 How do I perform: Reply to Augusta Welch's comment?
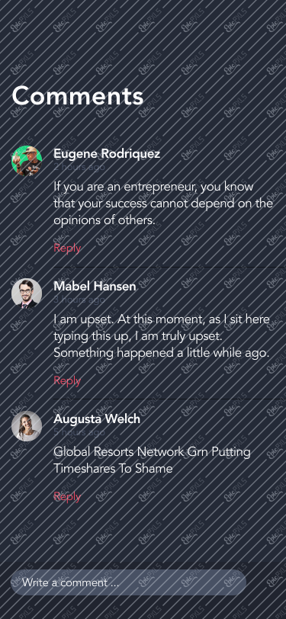pos(67,496)
